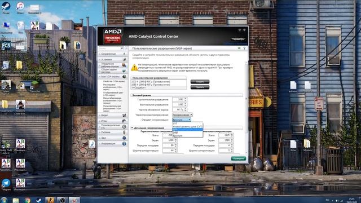Collapse the Детальная синхронизация triangle

coord(132,127)
